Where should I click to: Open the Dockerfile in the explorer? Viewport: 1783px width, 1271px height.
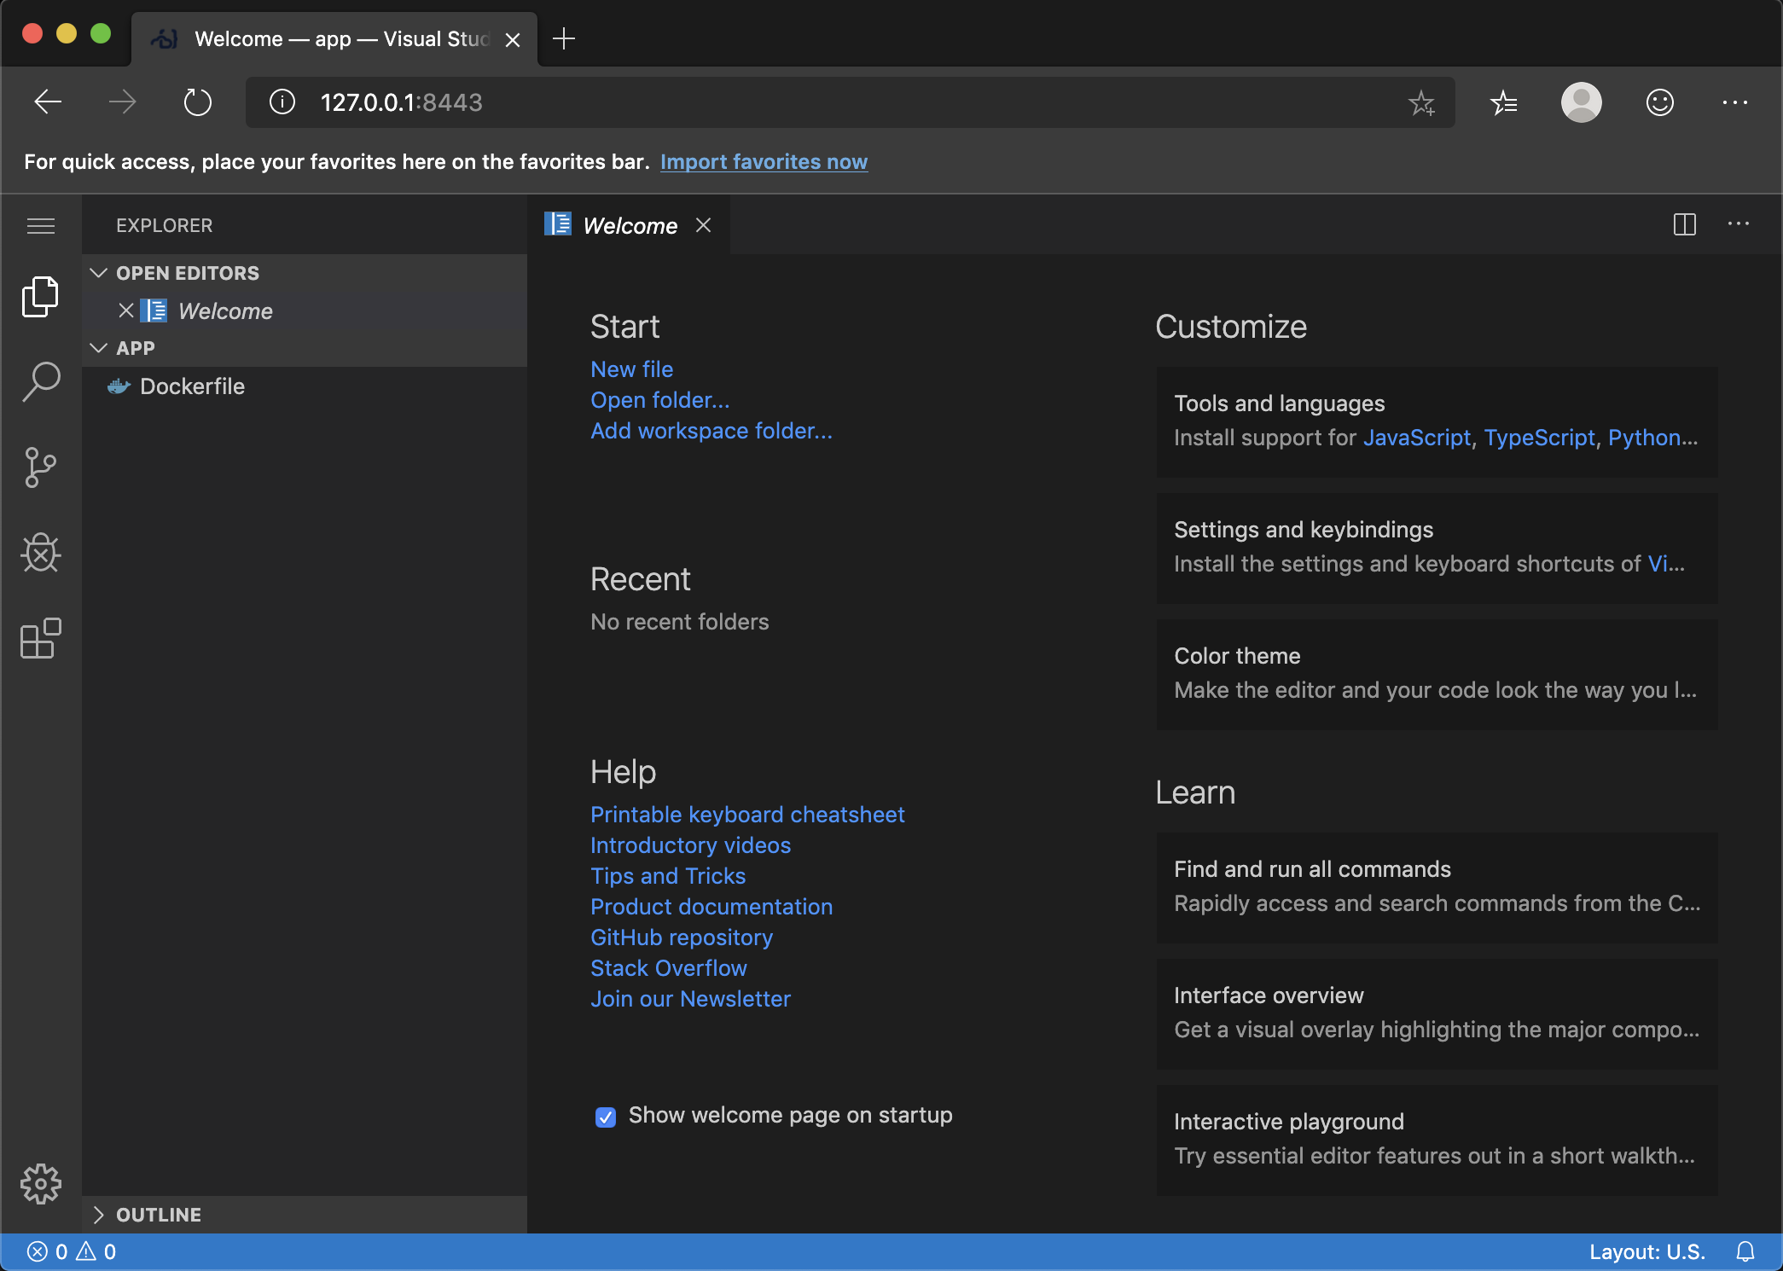305,386
